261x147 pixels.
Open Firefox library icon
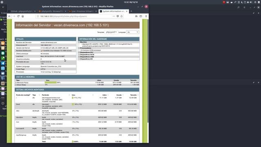point(137,16)
